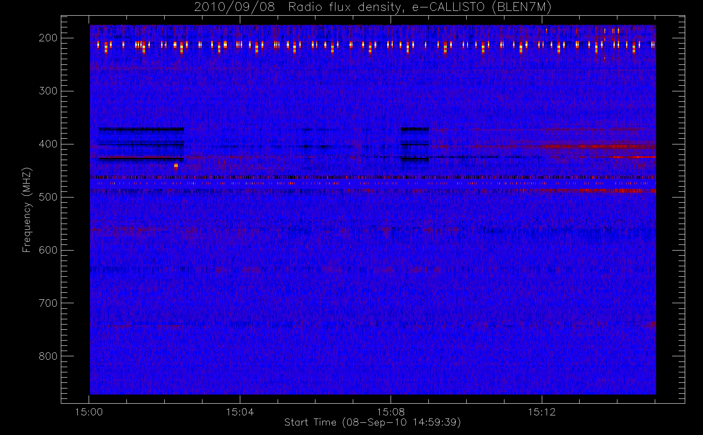Click the plot title 'Radio flux density, e-CALLISTO (BLEN7M)'
703x435 pixels.
[420, 7]
